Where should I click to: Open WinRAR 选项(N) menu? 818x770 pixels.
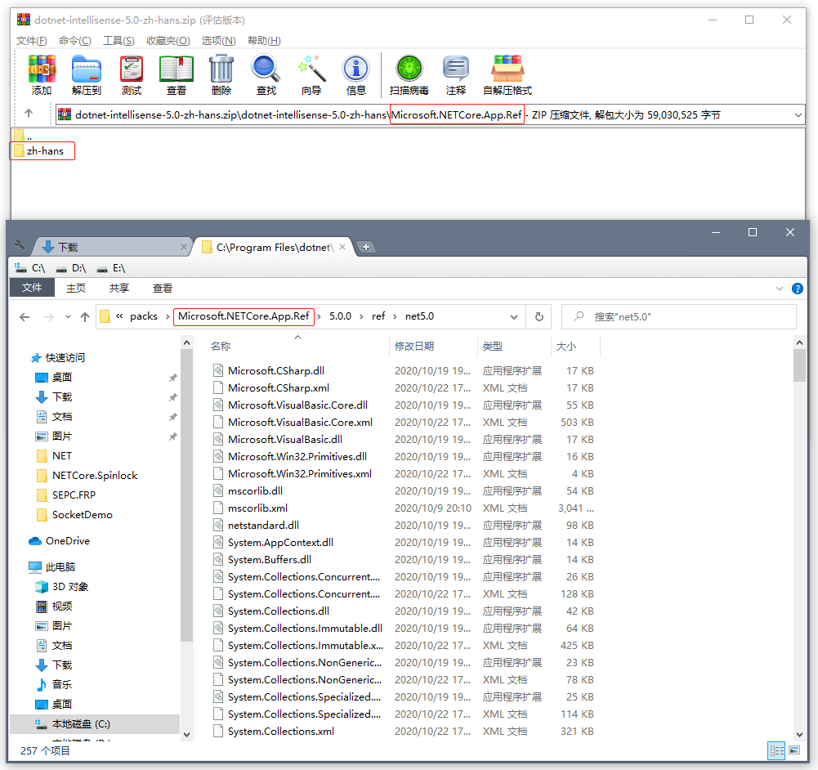pos(218,41)
